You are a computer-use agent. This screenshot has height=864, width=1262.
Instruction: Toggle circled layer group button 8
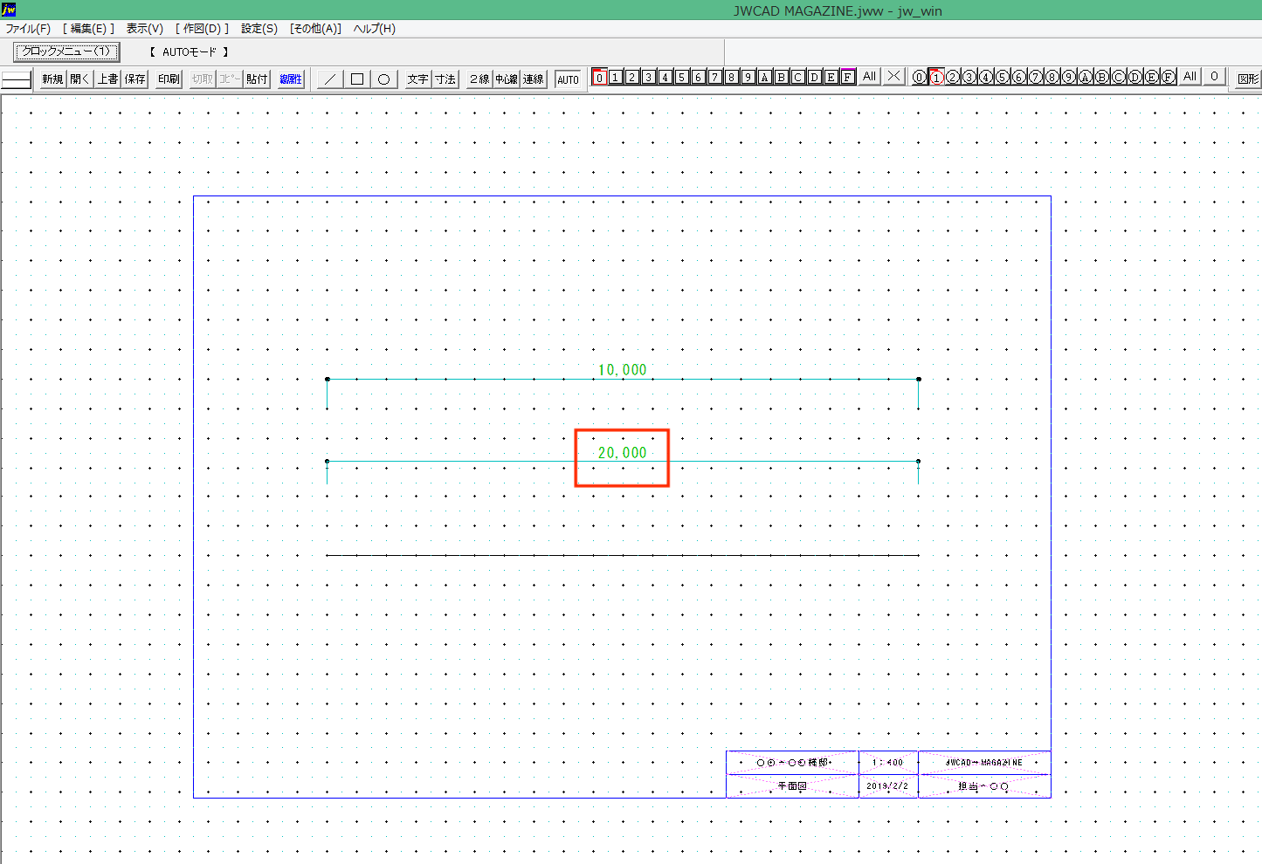coord(1052,78)
